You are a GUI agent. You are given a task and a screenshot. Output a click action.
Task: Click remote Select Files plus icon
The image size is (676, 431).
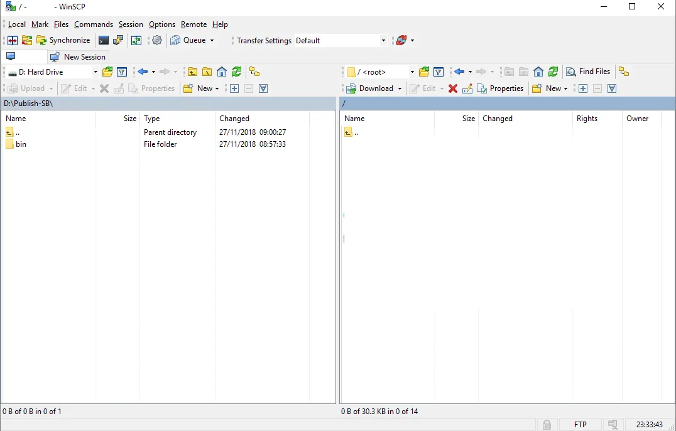(x=583, y=88)
